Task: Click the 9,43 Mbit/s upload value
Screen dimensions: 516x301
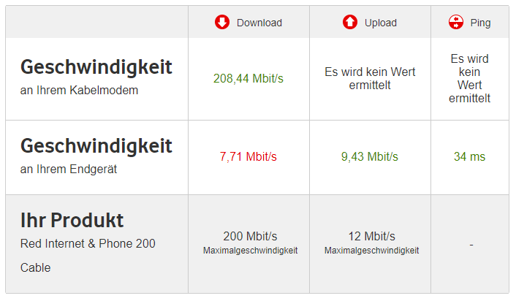Action: click(370, 156)
